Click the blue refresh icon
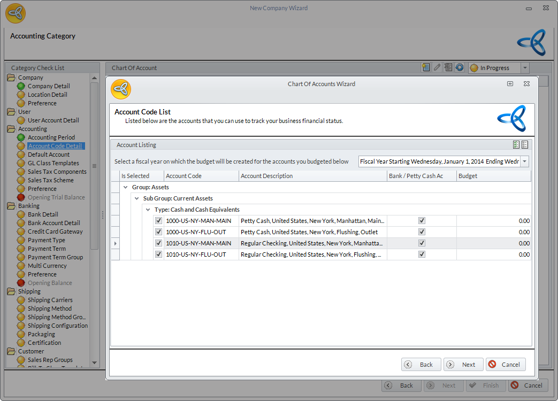This screenshot has width=558, height=401. click(459, 67)
